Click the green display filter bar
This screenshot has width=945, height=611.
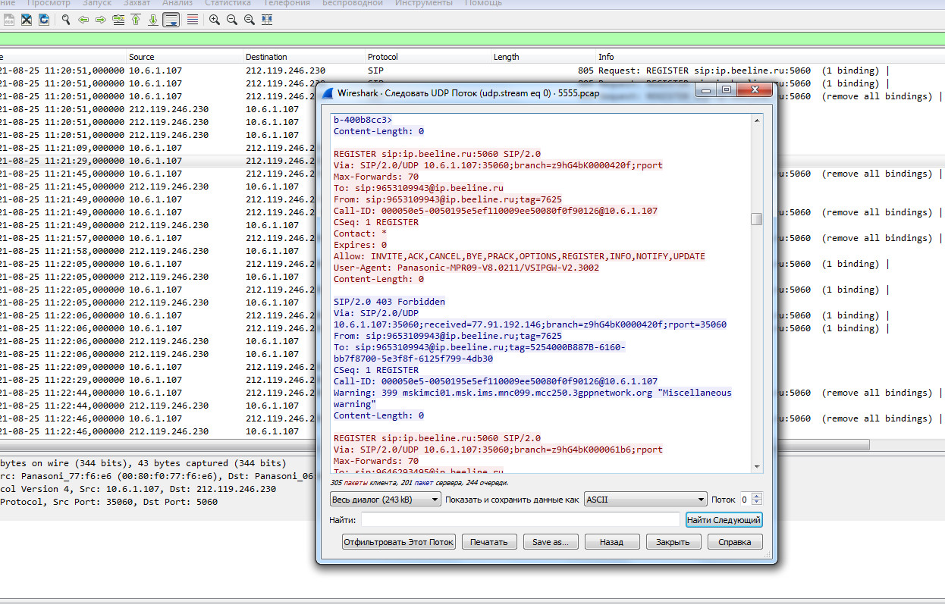(472, 39)
